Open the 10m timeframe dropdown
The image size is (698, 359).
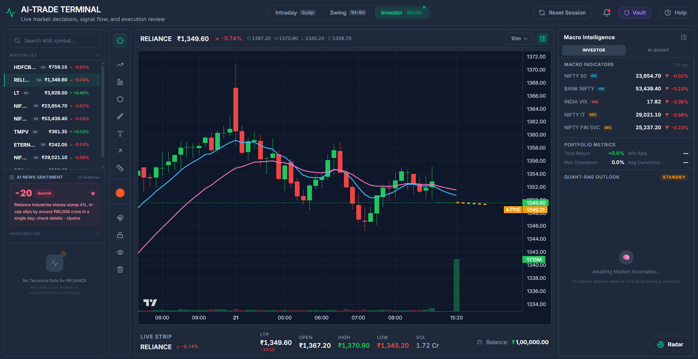coord(519,38)
